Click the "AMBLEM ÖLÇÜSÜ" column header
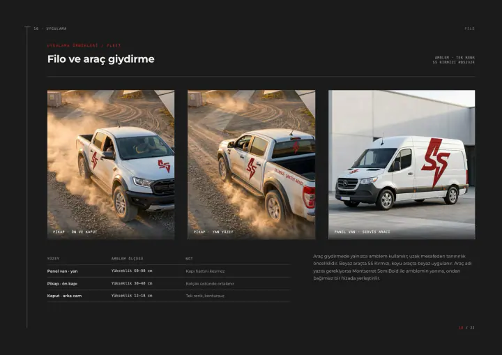 (x=127, y=259)
